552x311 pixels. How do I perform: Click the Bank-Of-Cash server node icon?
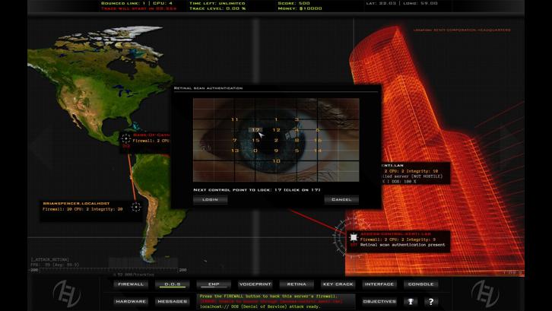125,138
